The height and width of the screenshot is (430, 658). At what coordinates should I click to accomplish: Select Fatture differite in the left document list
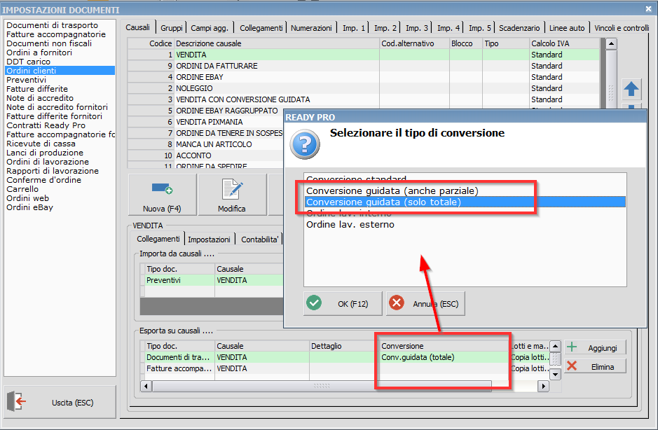click(x=60, y=89)
